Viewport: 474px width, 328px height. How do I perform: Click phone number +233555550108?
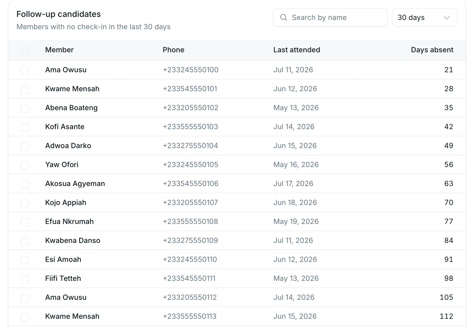point(190,221)
